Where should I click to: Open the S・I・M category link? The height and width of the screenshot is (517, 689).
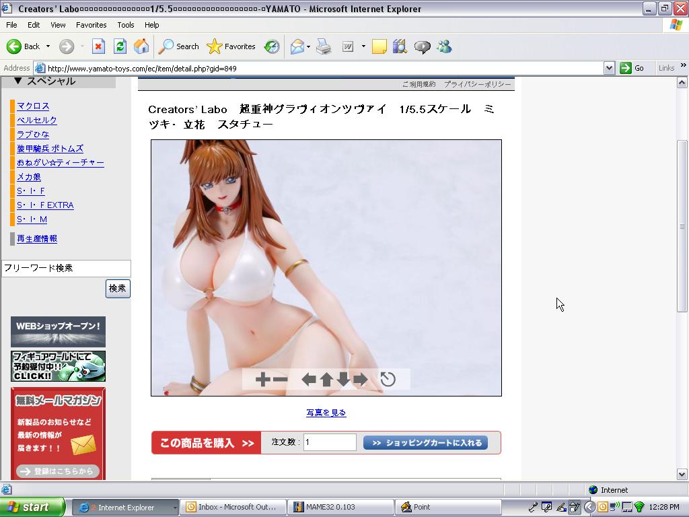(32, 219)
